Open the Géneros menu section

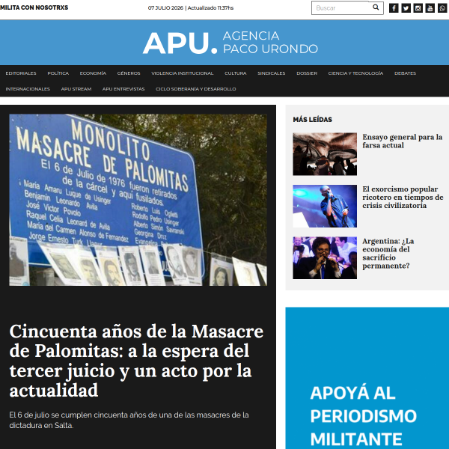(x=129, y=73)
